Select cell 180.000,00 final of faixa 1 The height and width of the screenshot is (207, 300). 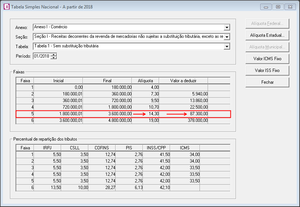pos(107,87)
